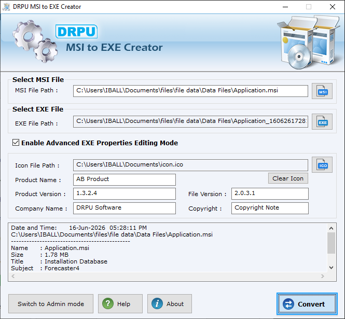Viewport: 345px width, 319px height.
Task: Click Switch to Admin mode button
Action: 51,303
